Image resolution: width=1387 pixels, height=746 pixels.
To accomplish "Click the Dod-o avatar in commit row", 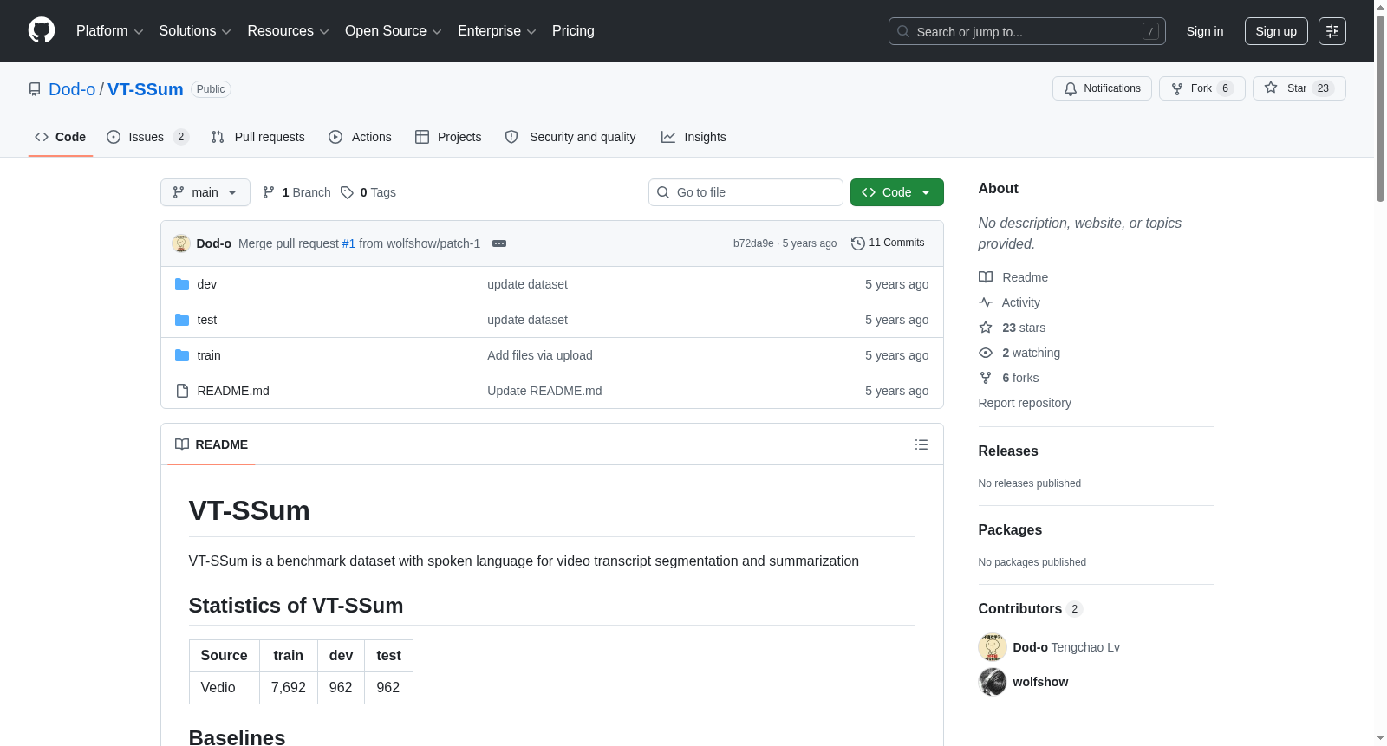I will pos(181,243).
